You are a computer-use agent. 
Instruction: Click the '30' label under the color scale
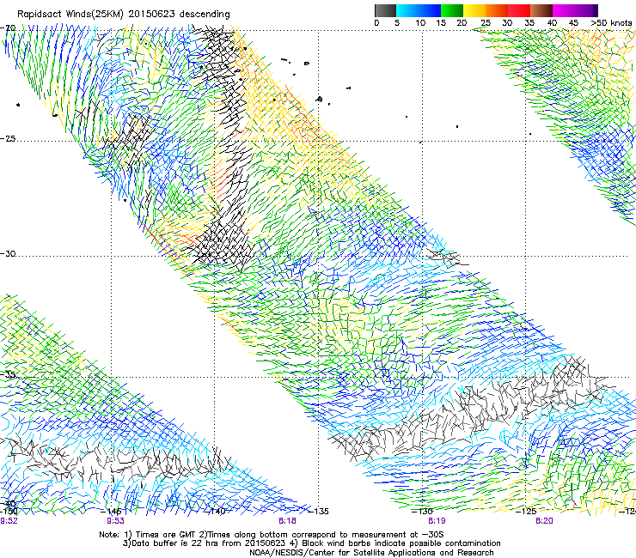pyautogui.click(x=507, y=23)
